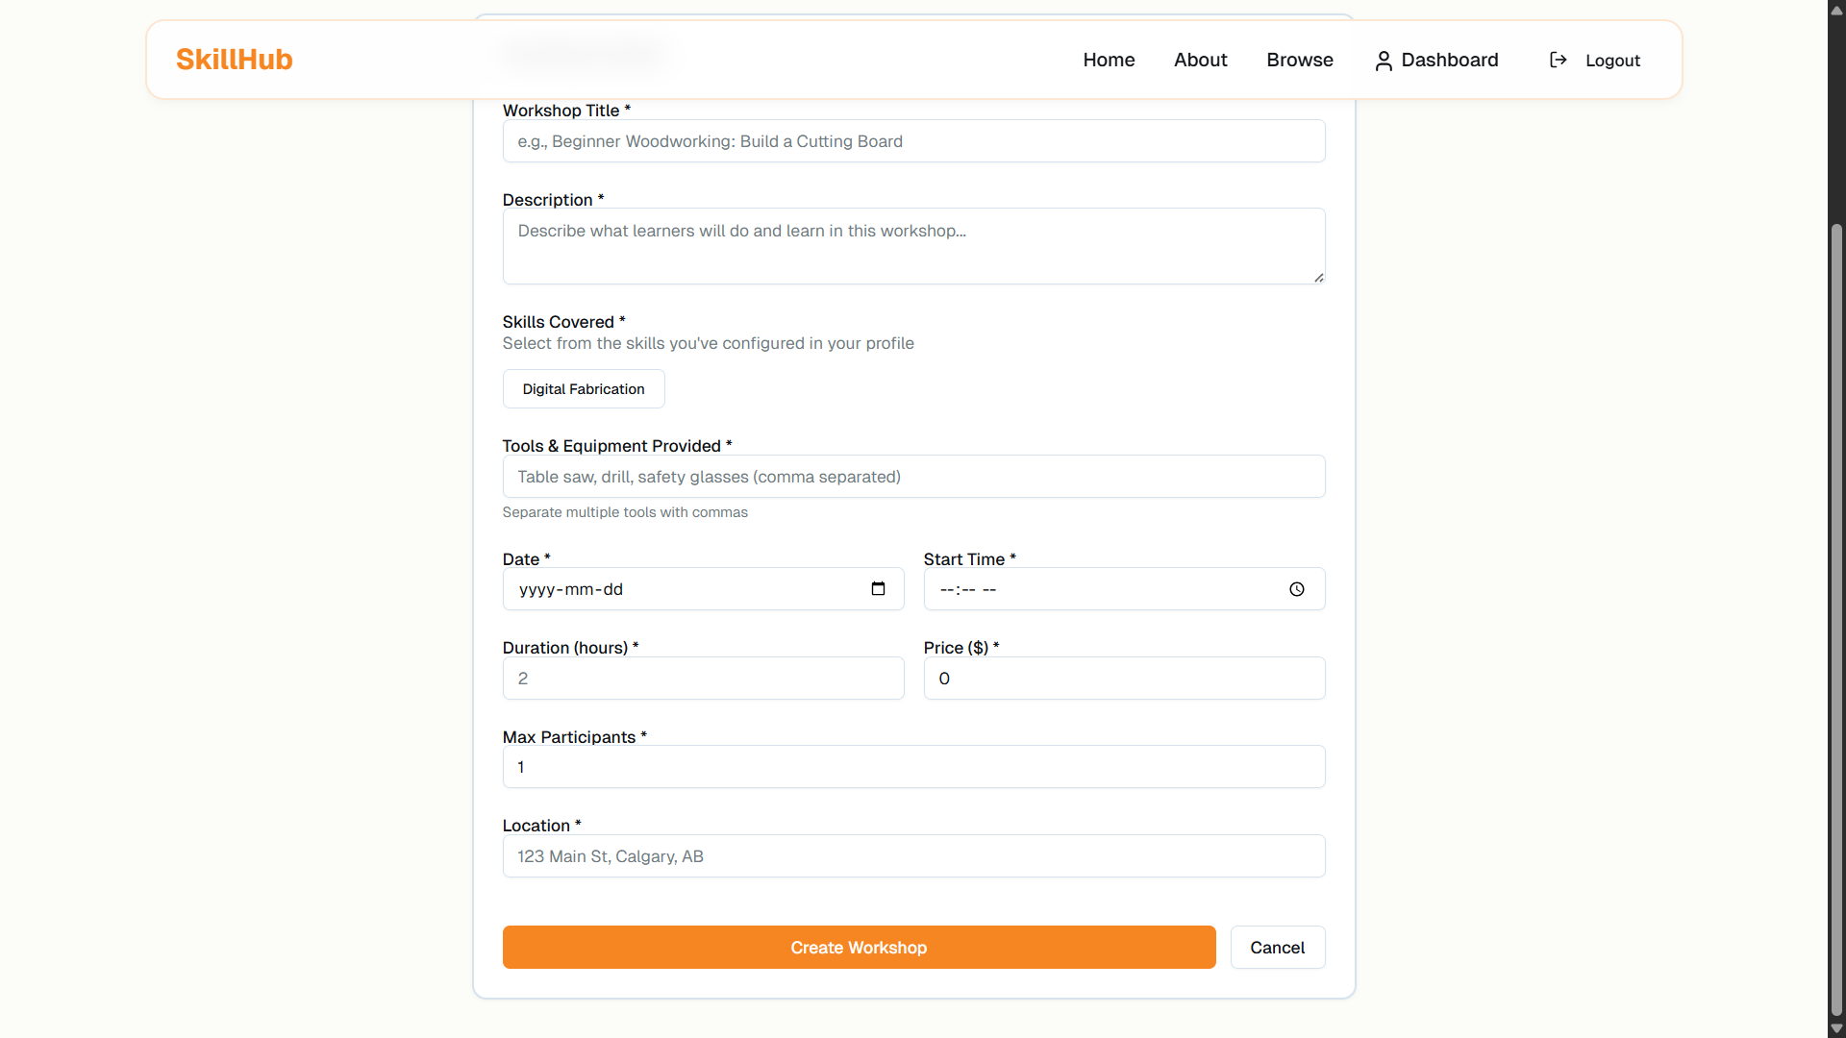Viewport: 1846px width, 1038px height.
Task: Focus the Tools & Equipment Provided field
Action: pyautogui.click(x=913, y=477)
